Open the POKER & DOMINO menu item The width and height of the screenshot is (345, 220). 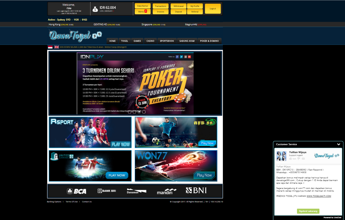(209, 41)
